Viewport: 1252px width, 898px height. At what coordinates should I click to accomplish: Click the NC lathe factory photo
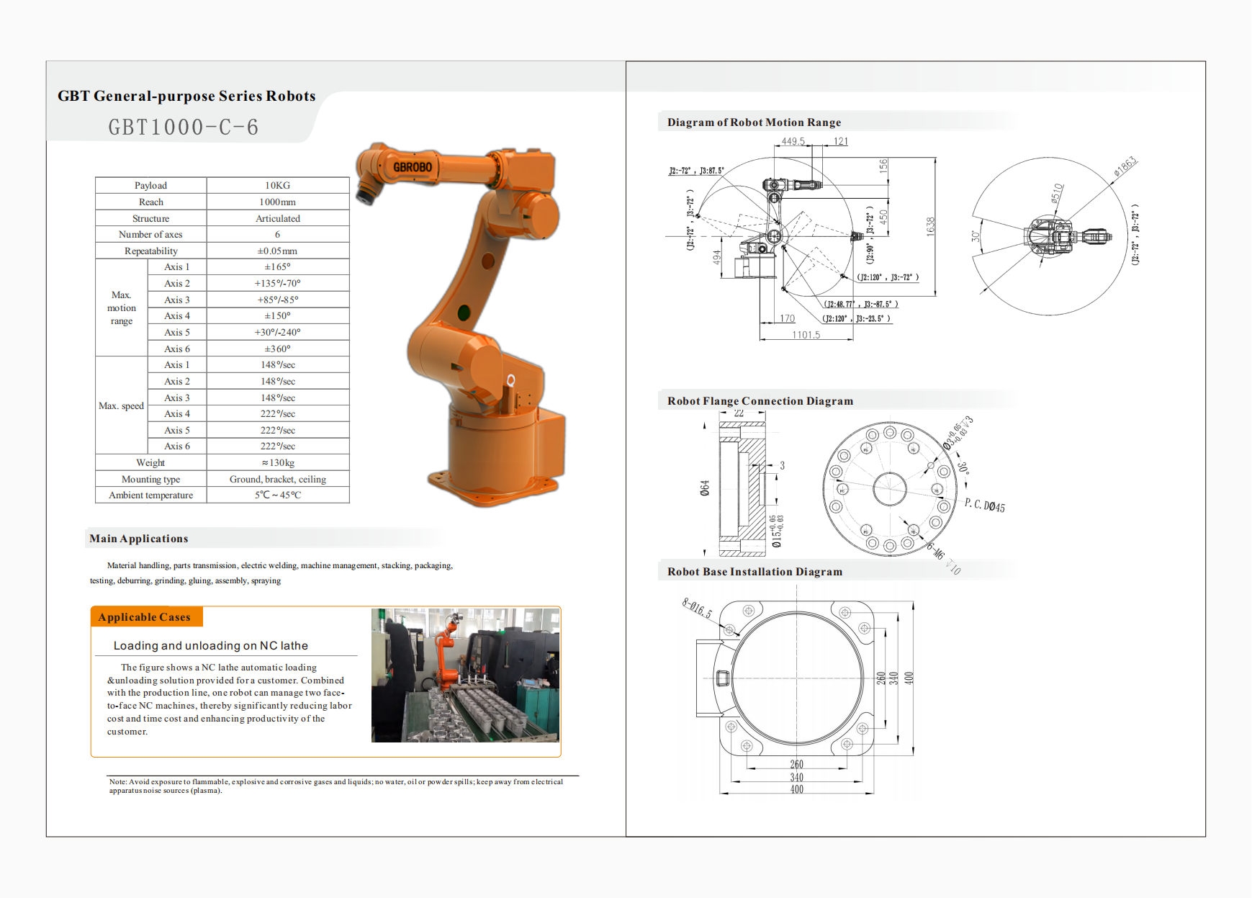click(465, 675)
